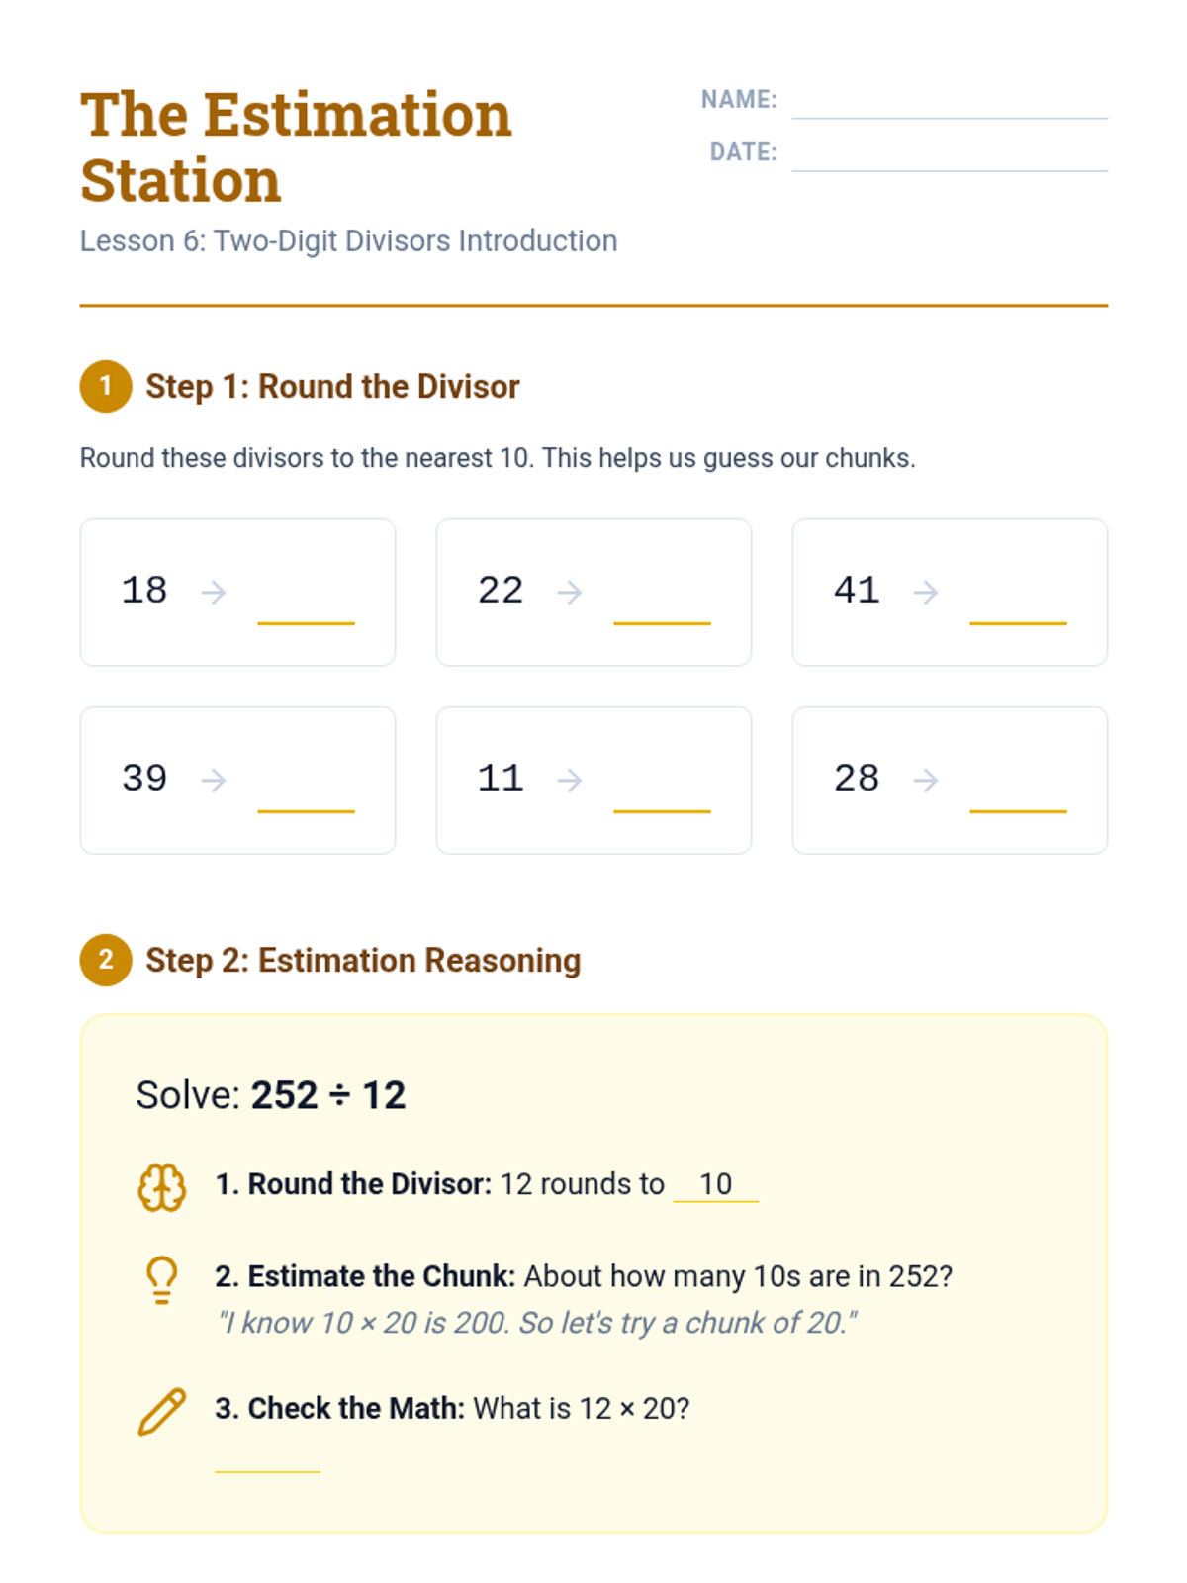Viewport: 1187px width, 1583px height.
Task: Click The Estimation Station title
Action: [296, 147]
